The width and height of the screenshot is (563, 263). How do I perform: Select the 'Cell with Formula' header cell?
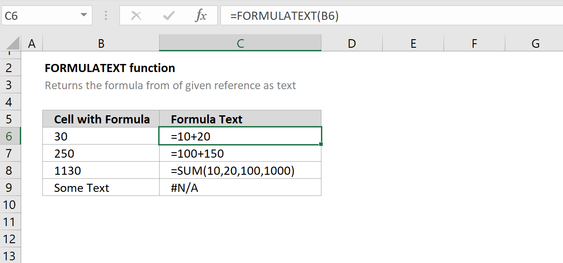pyautogui.click(x=101, y=119)
